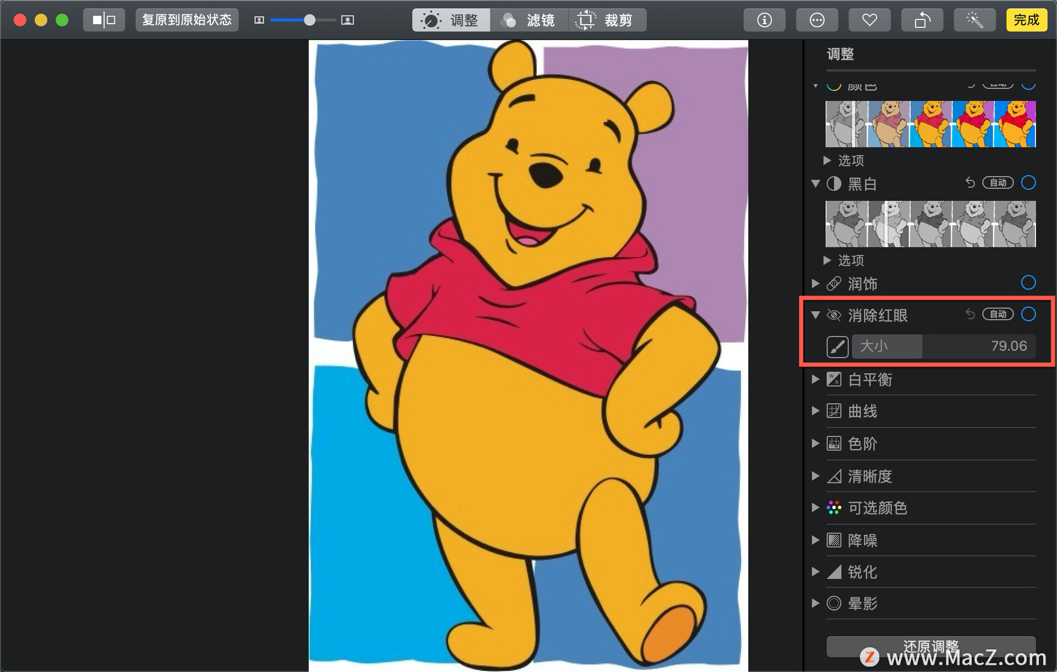
Task: Rotate the image with the rotate icon
Action: coord(922,20)
